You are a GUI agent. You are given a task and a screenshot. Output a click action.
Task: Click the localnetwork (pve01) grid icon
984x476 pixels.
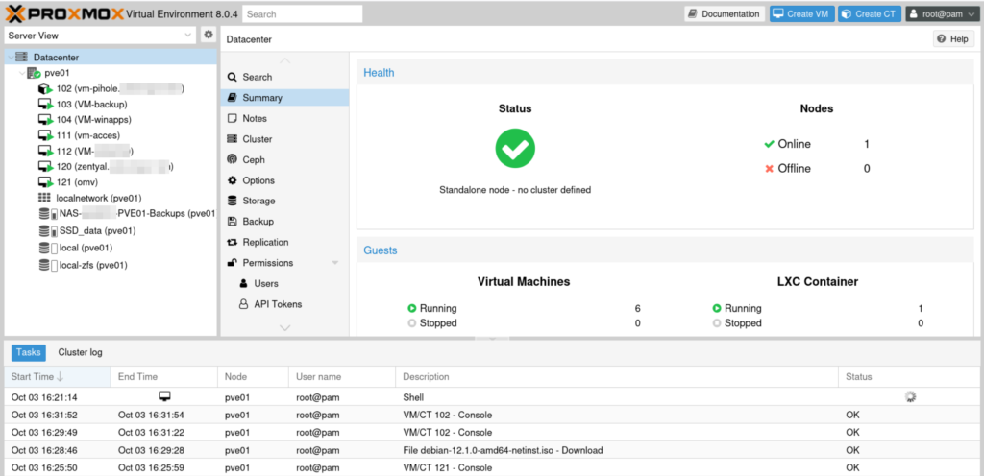tap(44, 198)
